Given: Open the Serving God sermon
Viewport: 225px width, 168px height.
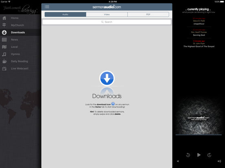Looking at the screenshot, I should (199, 32).
